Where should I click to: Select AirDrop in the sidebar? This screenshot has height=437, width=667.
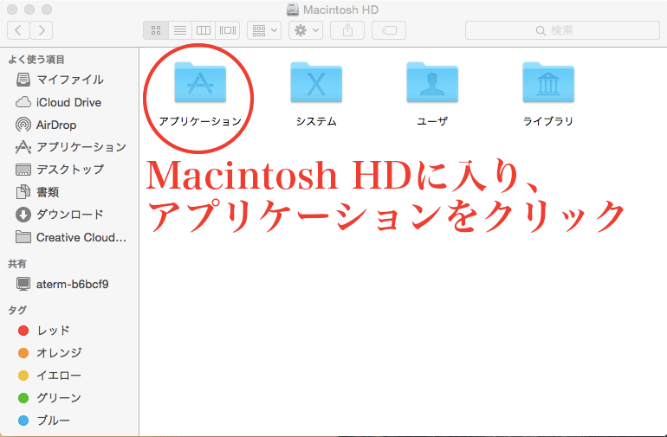point(69,125)
